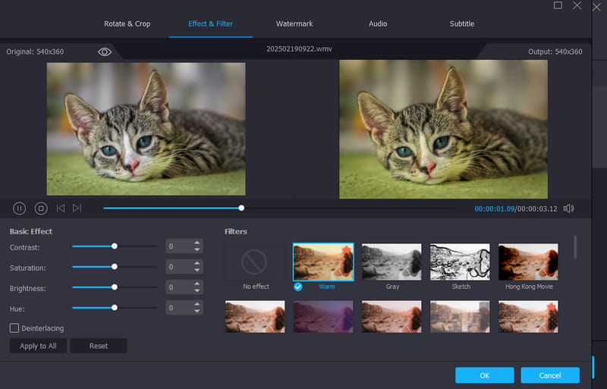Go to the Watermark tab
The image size is (607, 389).
pos(294,24)
